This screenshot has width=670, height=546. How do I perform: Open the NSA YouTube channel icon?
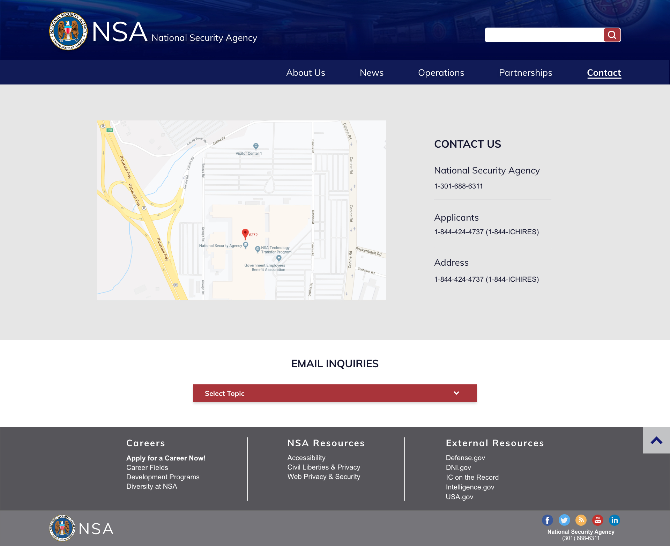[597, 520]
